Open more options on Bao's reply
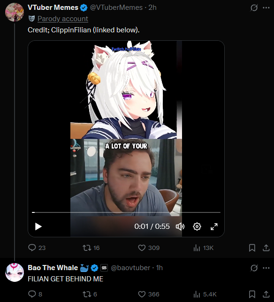 [x=266, y=268]
